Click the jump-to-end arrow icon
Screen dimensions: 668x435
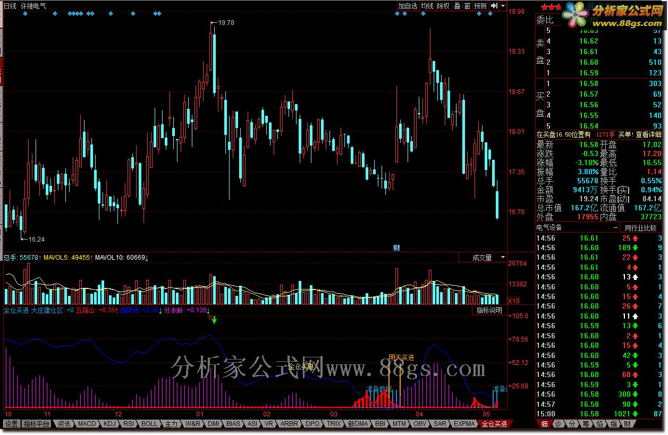click(x=494, y=6)
